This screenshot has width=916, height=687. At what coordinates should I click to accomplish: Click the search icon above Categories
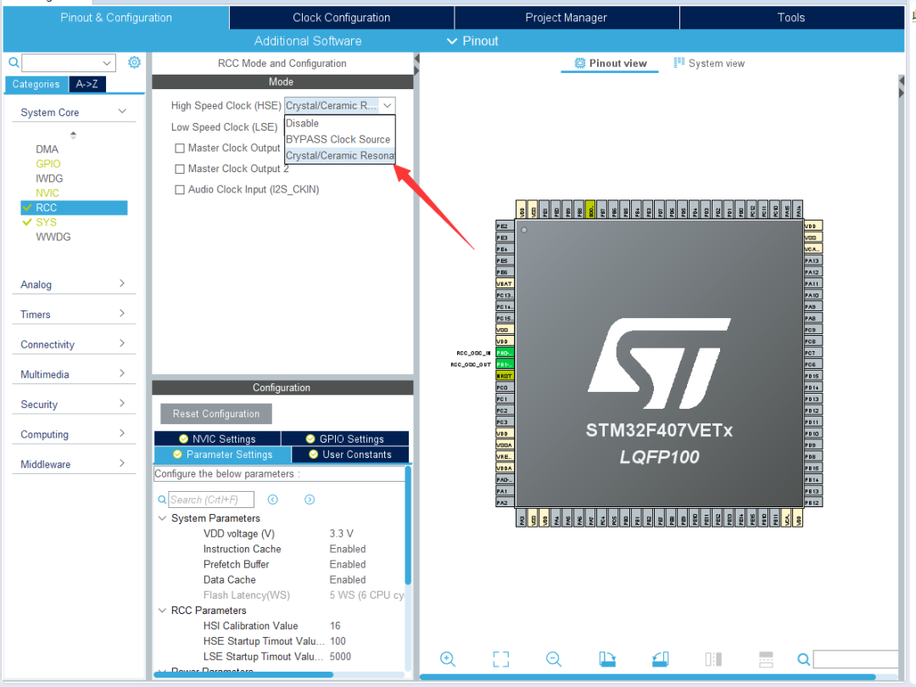14,63
